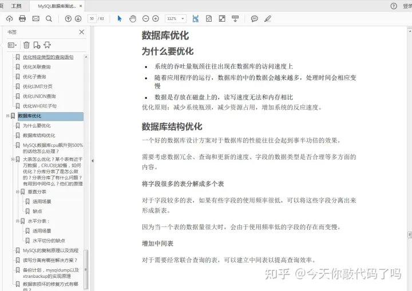The image size is (412, 291).
Task: Go to next page arrow
Action: (78, 19)
